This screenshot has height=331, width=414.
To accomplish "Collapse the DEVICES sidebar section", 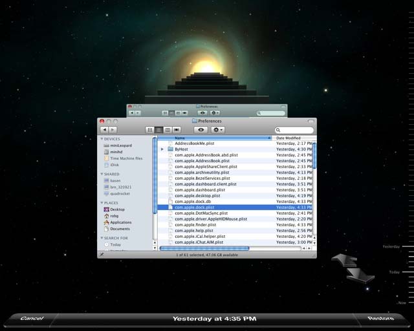I will pyautogui.click(x=102, y=139).
